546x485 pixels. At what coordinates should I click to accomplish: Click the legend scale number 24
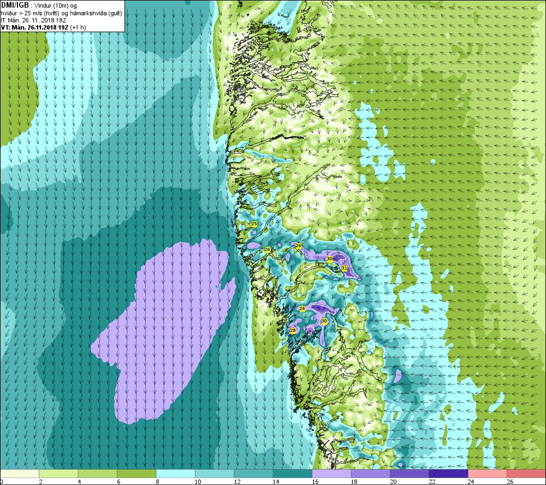(471, 482)
